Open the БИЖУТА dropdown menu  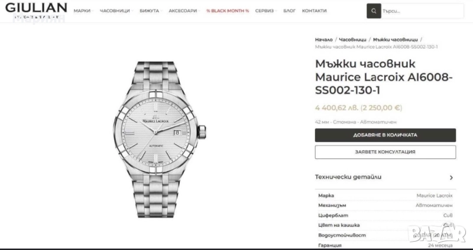pos(151,11)
